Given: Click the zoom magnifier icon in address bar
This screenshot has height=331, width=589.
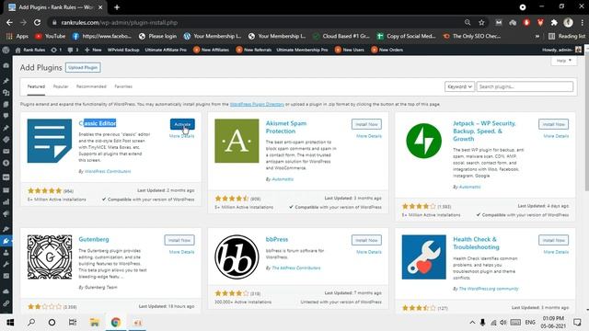Looking at the screenshot, I should [468, 22].
